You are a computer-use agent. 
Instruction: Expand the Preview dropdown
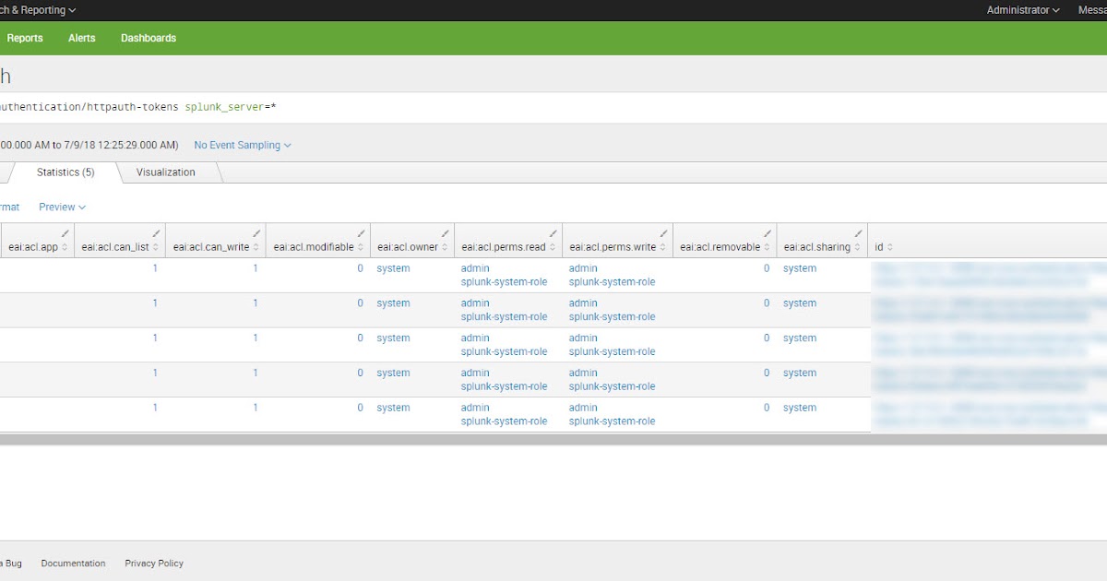coord(62,207)
